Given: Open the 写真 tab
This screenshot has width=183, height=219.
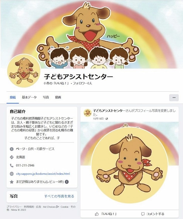Looking at the screenshot, I should point(46,97).
